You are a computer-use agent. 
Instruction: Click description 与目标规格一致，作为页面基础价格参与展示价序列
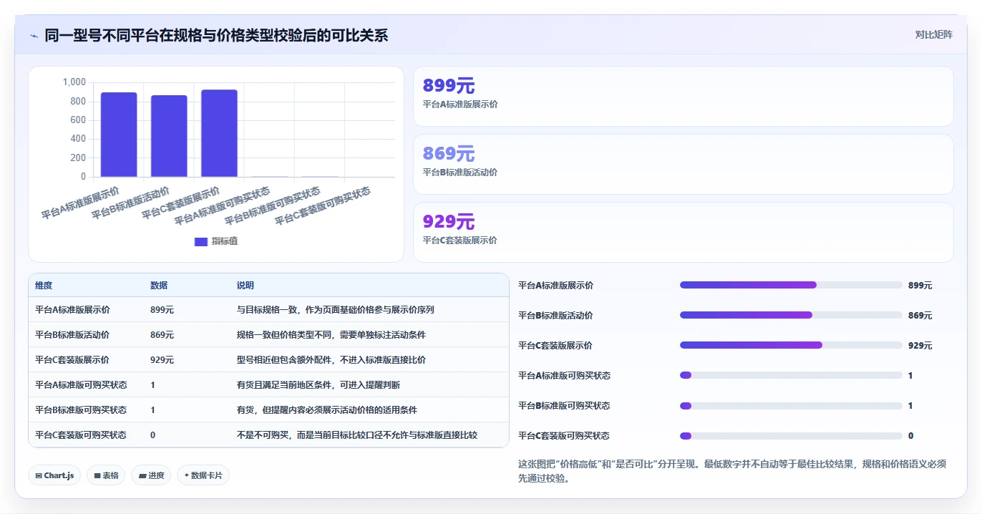336,310
